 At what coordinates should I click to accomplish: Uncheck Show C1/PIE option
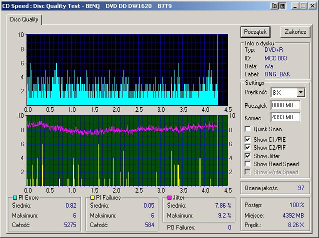247,139
